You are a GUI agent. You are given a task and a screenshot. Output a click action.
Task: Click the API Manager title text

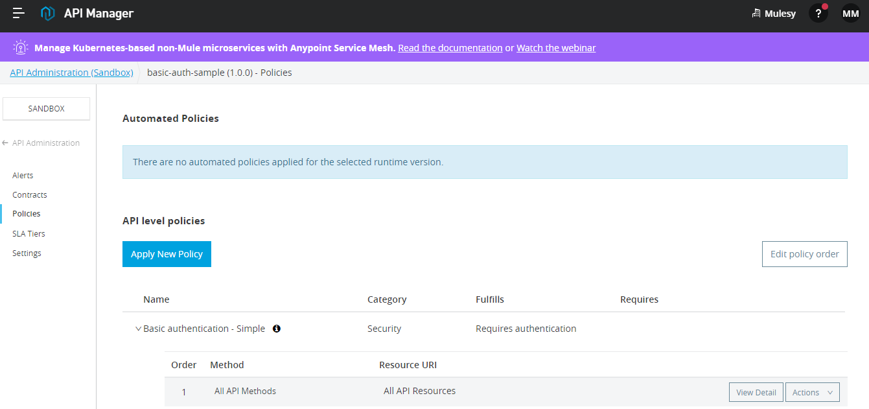pos(98,13)
